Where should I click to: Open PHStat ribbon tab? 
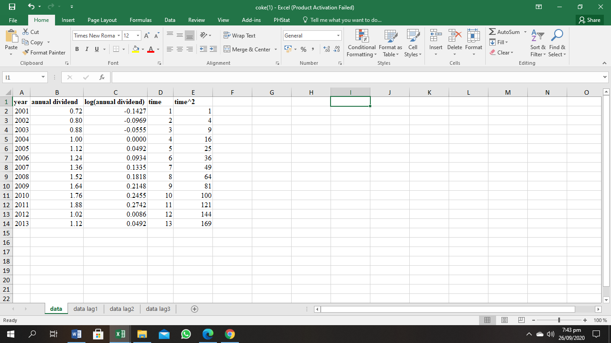[281, 20]
